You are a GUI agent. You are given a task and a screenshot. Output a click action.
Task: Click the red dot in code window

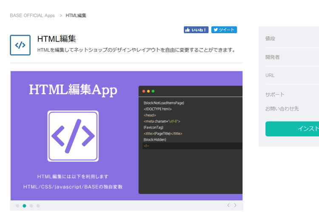[x=144, y=91]
